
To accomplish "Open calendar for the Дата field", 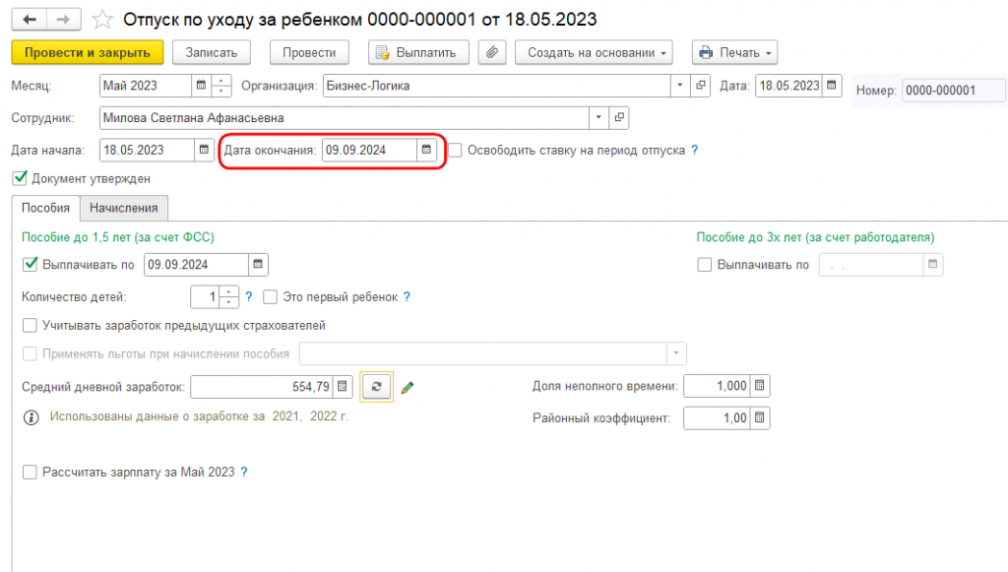I will [832, 86].
